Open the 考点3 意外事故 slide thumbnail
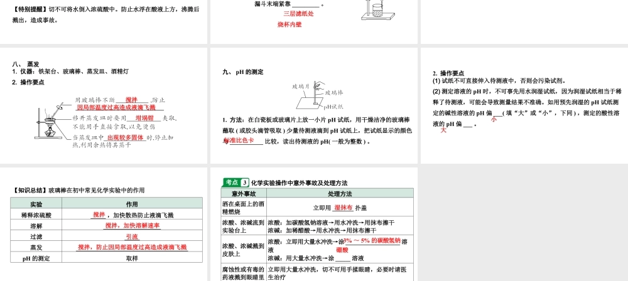Screen dimensions: 628x281 point(313,224)
